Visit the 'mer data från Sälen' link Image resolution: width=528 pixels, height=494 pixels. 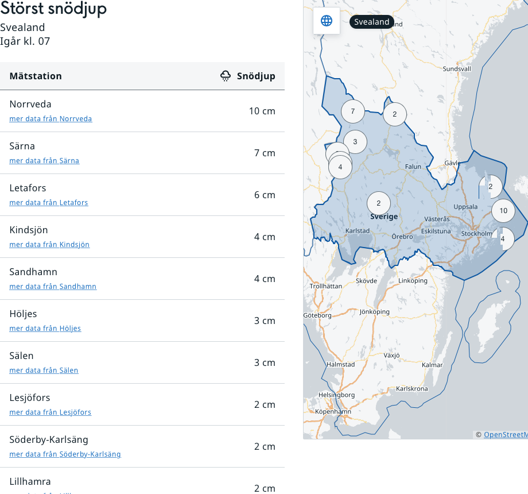pos(44,370)
